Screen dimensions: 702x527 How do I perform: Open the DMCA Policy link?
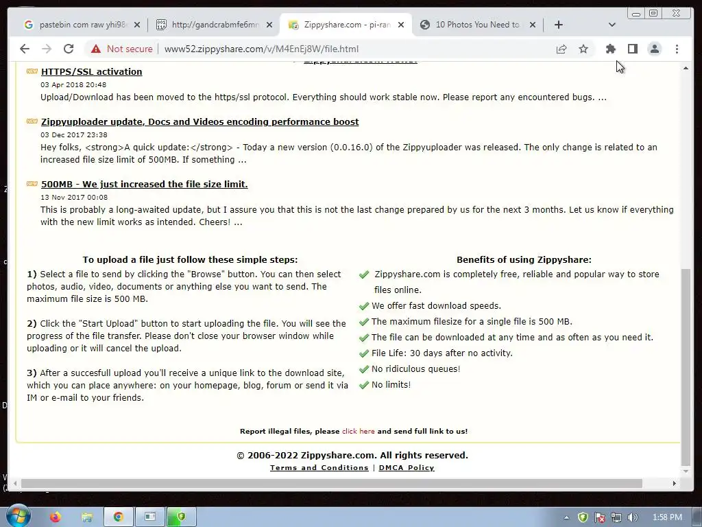(x=407, y=467)
